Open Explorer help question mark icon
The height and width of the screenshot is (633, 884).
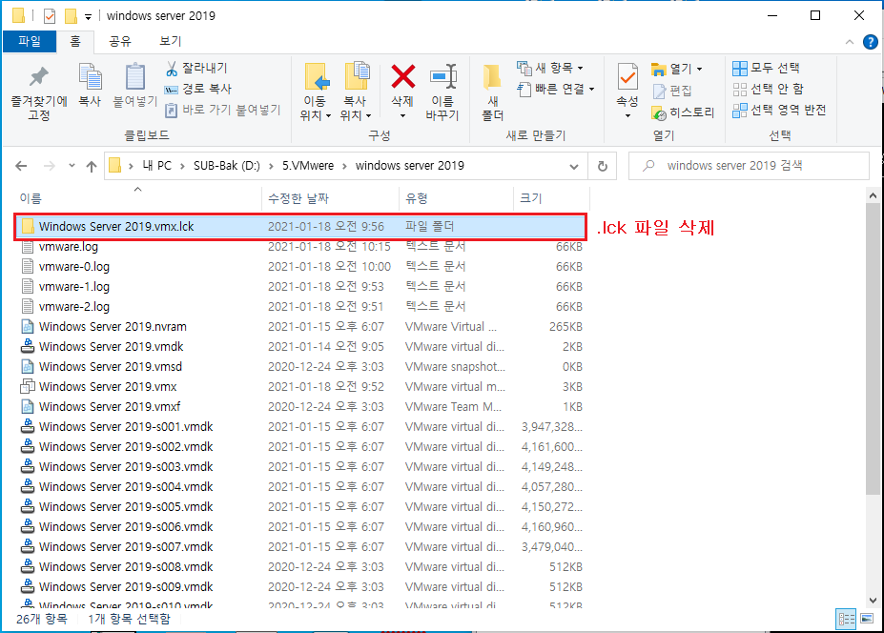(871, 42)
